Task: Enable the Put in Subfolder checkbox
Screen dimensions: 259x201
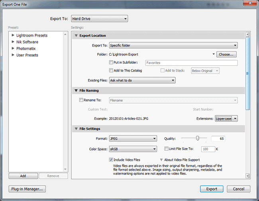Action: [111, 62]
